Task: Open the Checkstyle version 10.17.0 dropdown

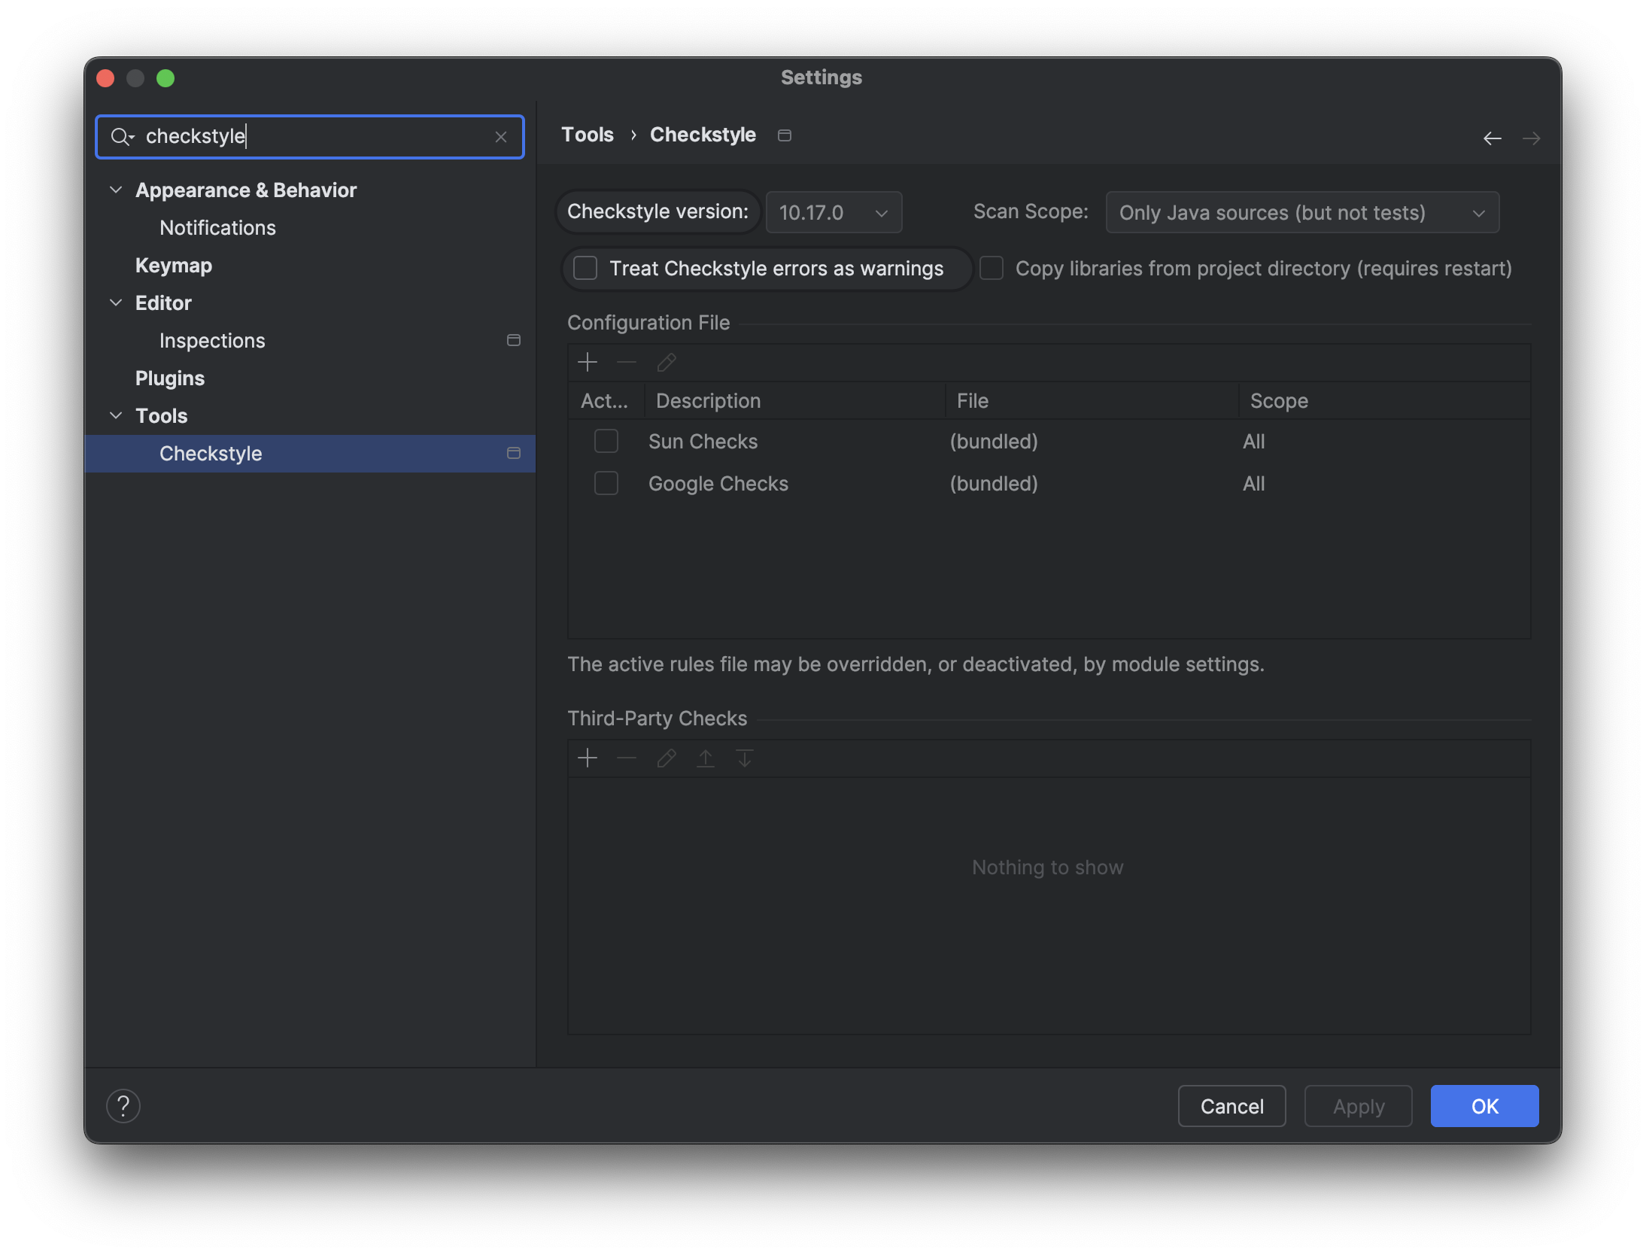Action: (x=834, y=213)
